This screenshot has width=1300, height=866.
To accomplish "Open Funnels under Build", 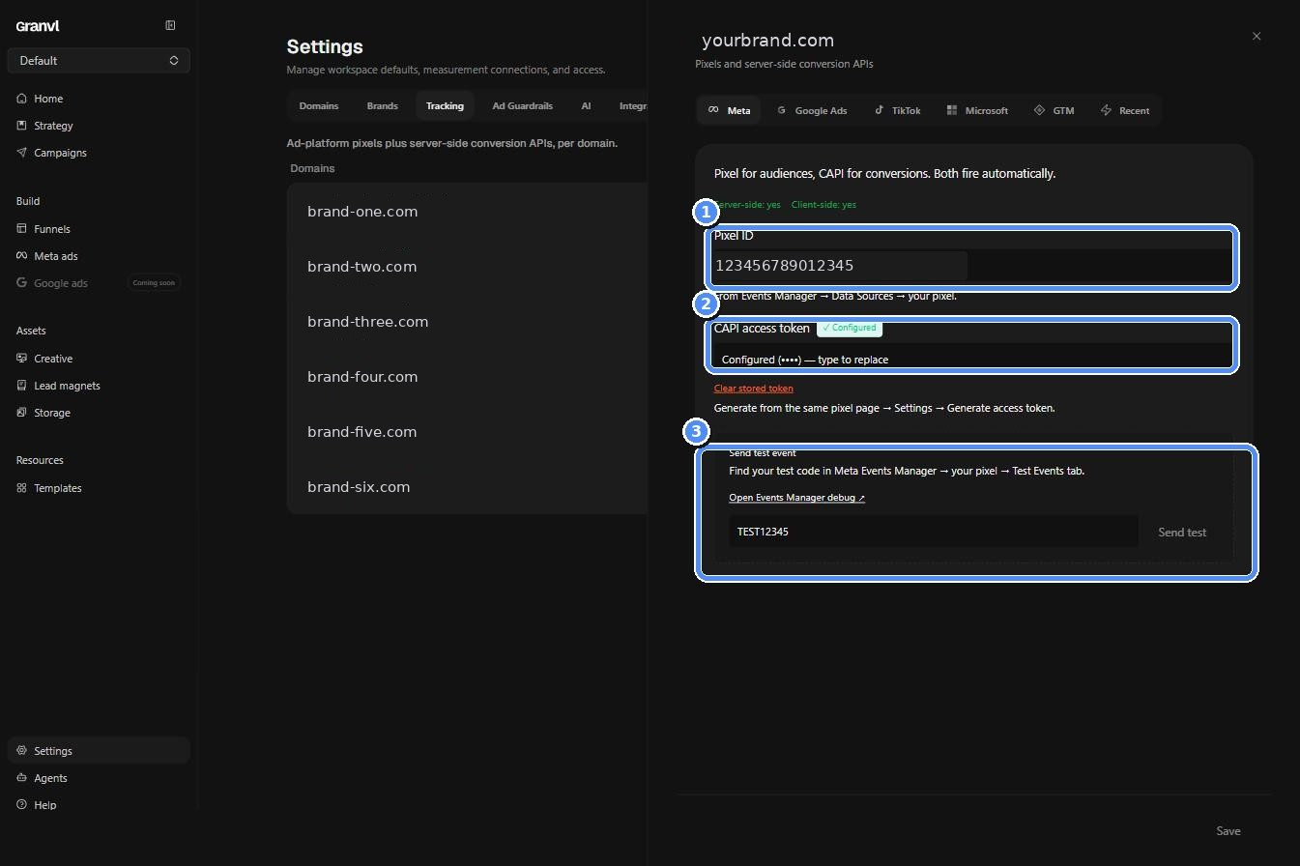I will click(99, 229).
